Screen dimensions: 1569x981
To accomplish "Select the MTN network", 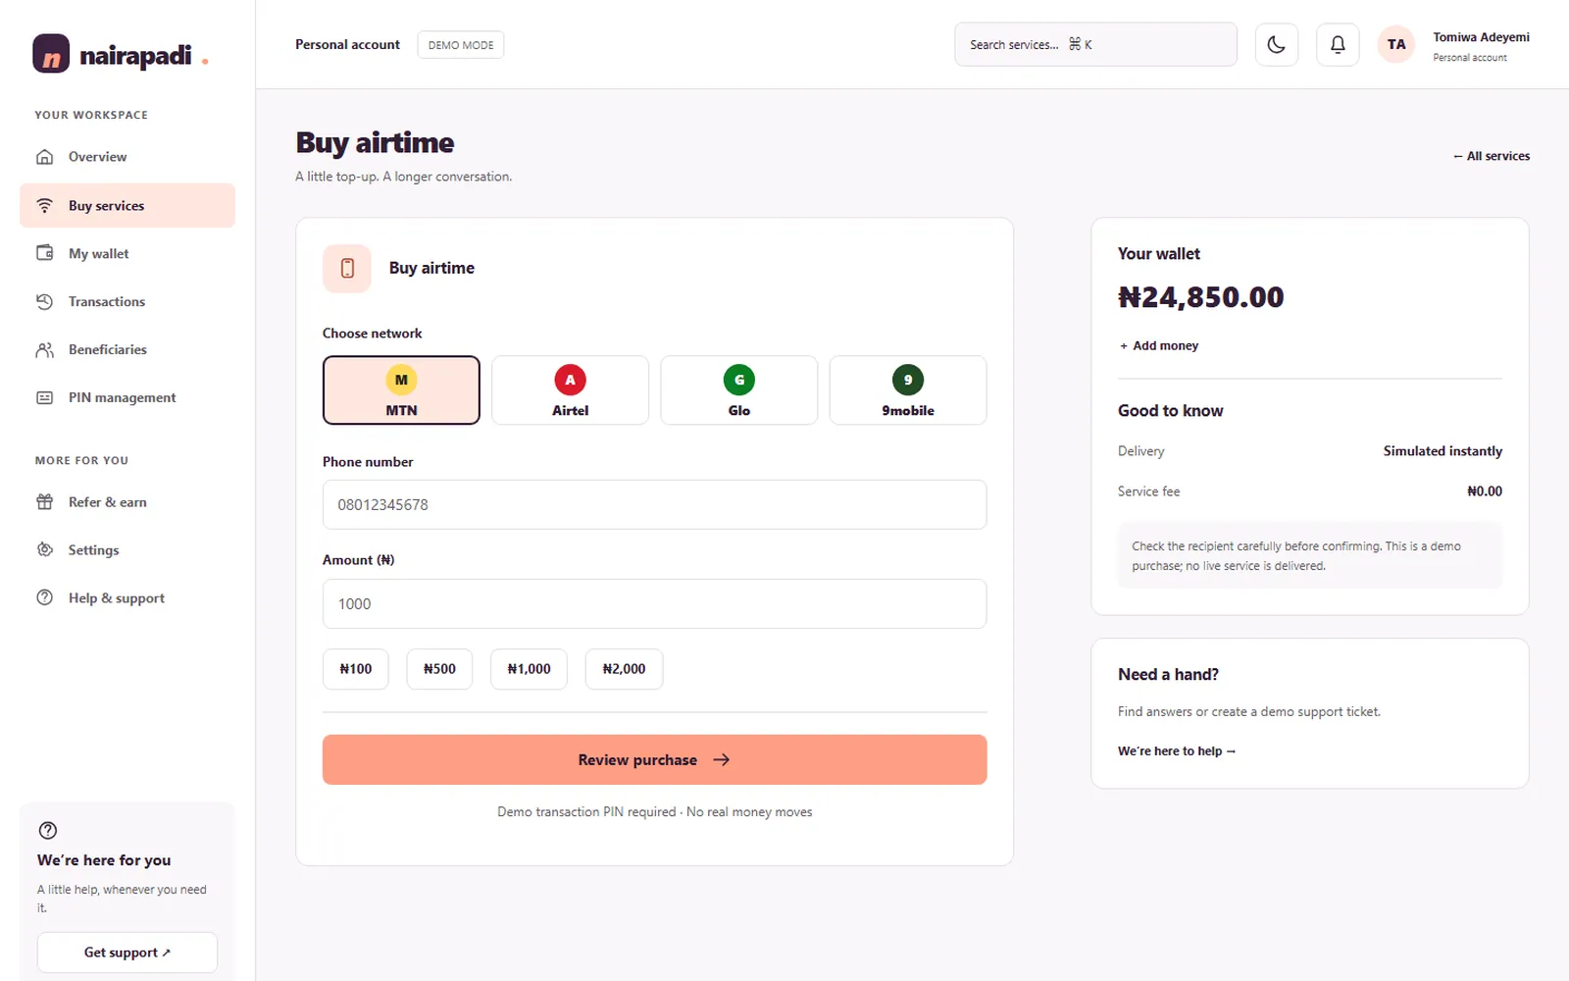I will [x=401, y=390].
